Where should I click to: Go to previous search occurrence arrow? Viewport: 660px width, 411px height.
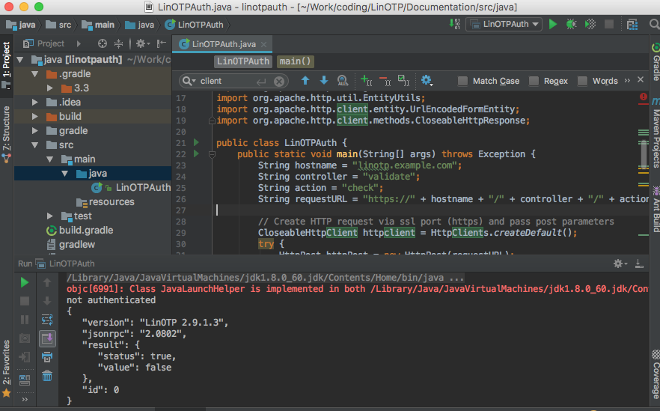point(305,81)
